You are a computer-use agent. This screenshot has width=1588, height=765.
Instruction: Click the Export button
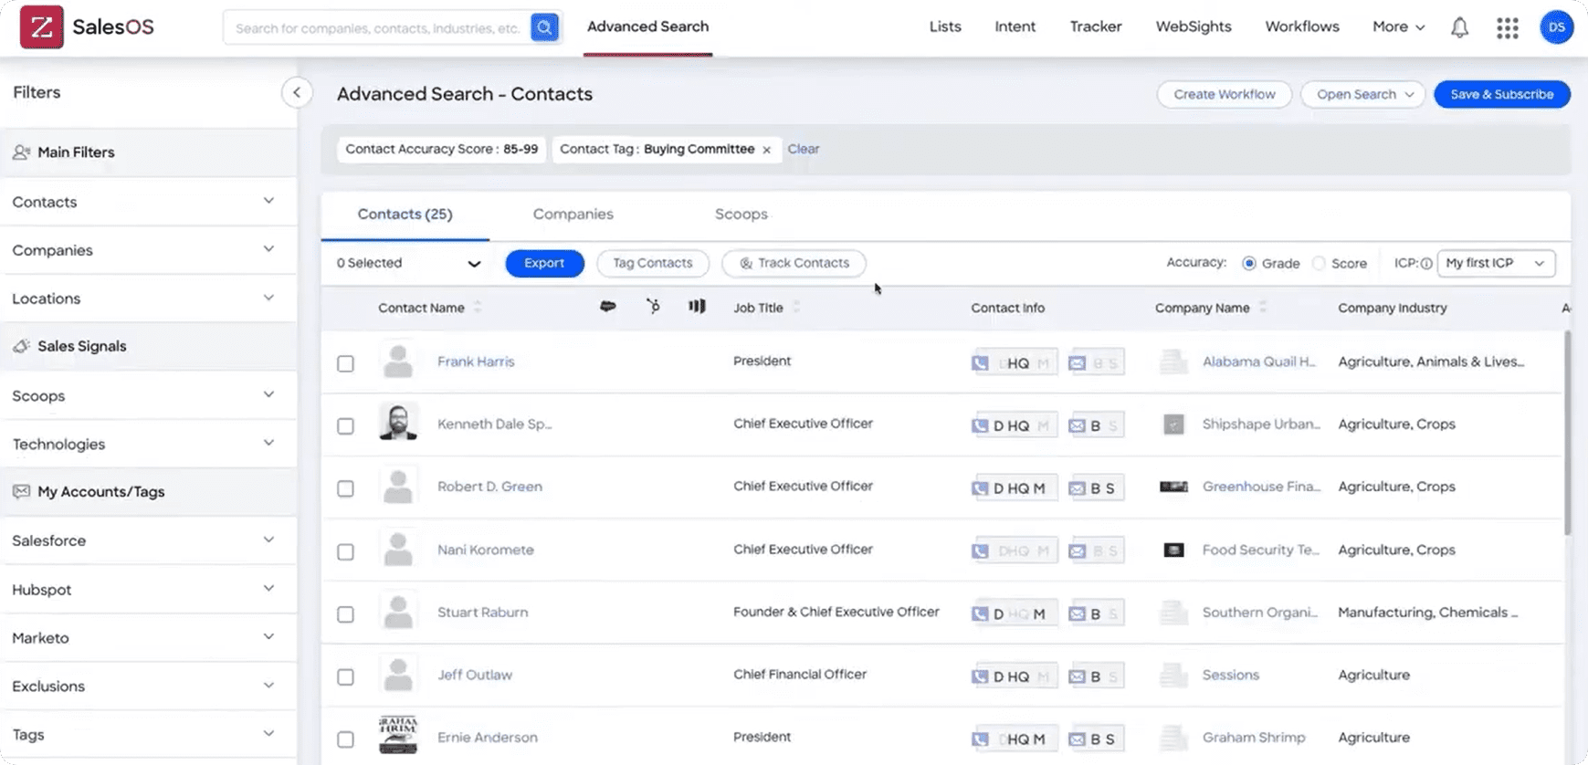[544, 263]
